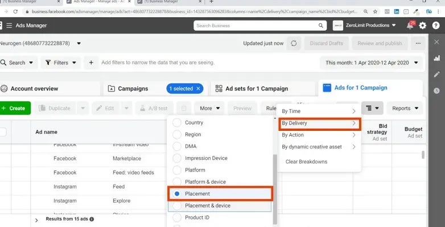The height and width of the screenshot is (227, 445).
Task: Open the Filters dropdown
Action: [x=61, y=63]
